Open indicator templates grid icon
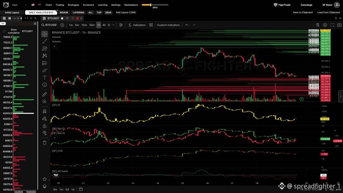343x193 pixels. [151, 25]
